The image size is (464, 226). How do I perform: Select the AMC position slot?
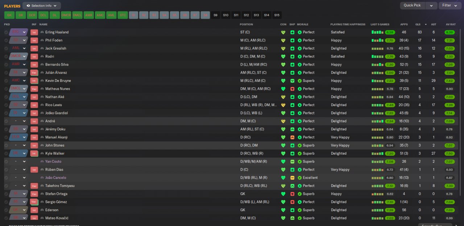tap(100, 15)
